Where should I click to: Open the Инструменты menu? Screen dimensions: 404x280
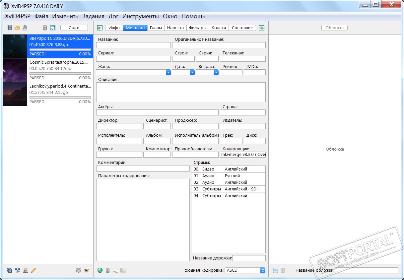pos(140,16)
